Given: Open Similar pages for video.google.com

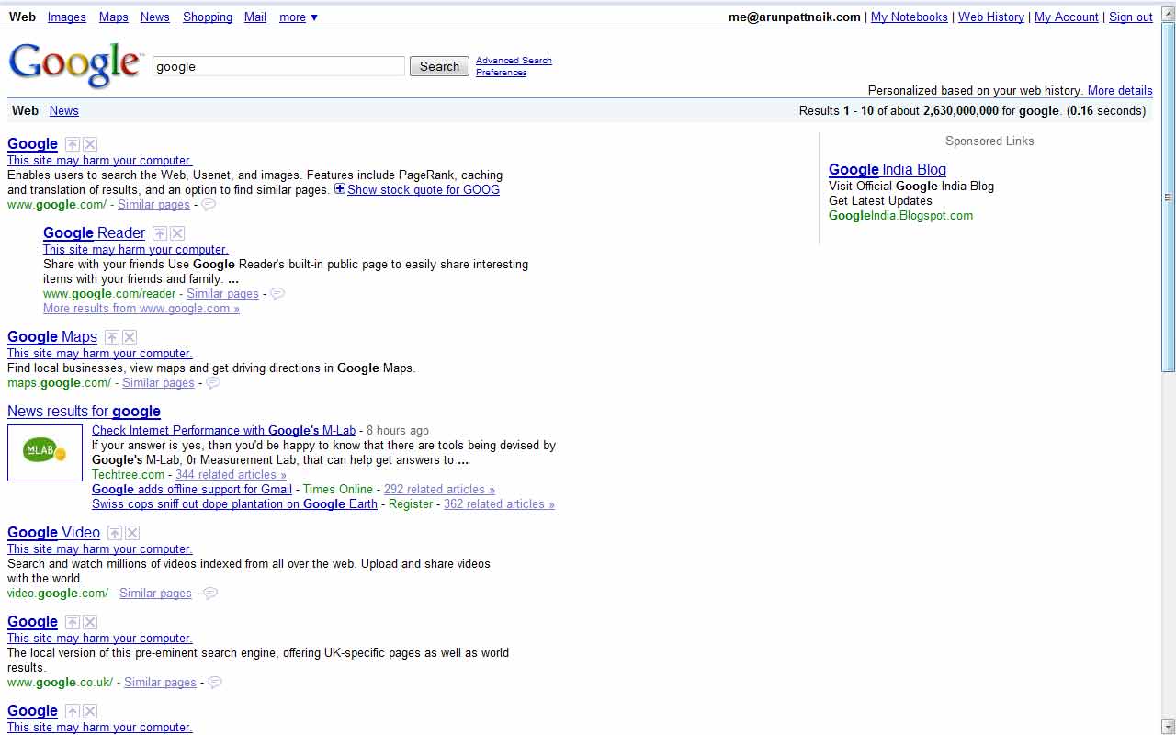Looking at the screenshot, I should click(x=155, y=594).
